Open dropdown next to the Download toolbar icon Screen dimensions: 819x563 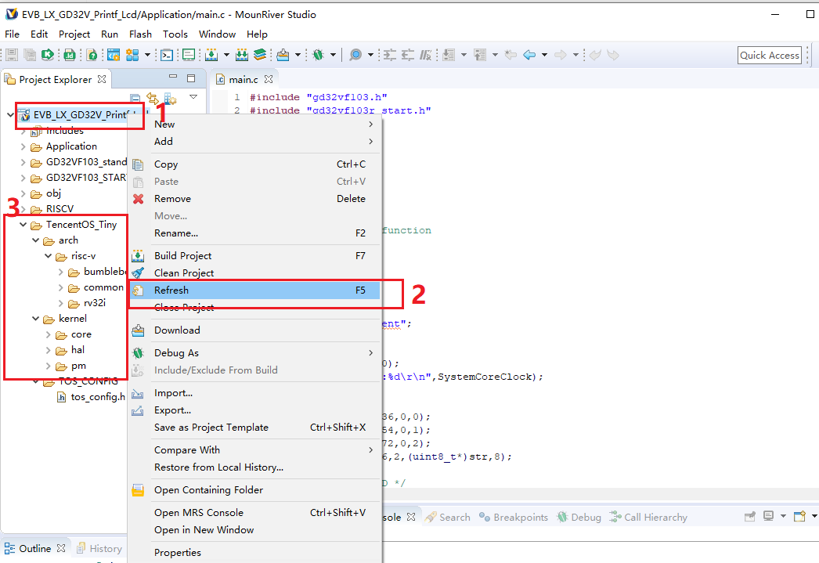point(298,55)
